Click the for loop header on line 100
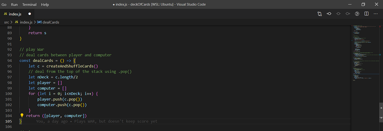Screen dimensions: 383x131 coord(63,94)
